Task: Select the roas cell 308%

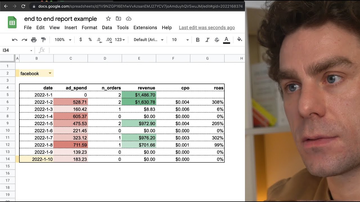Action: pos(207,102)
